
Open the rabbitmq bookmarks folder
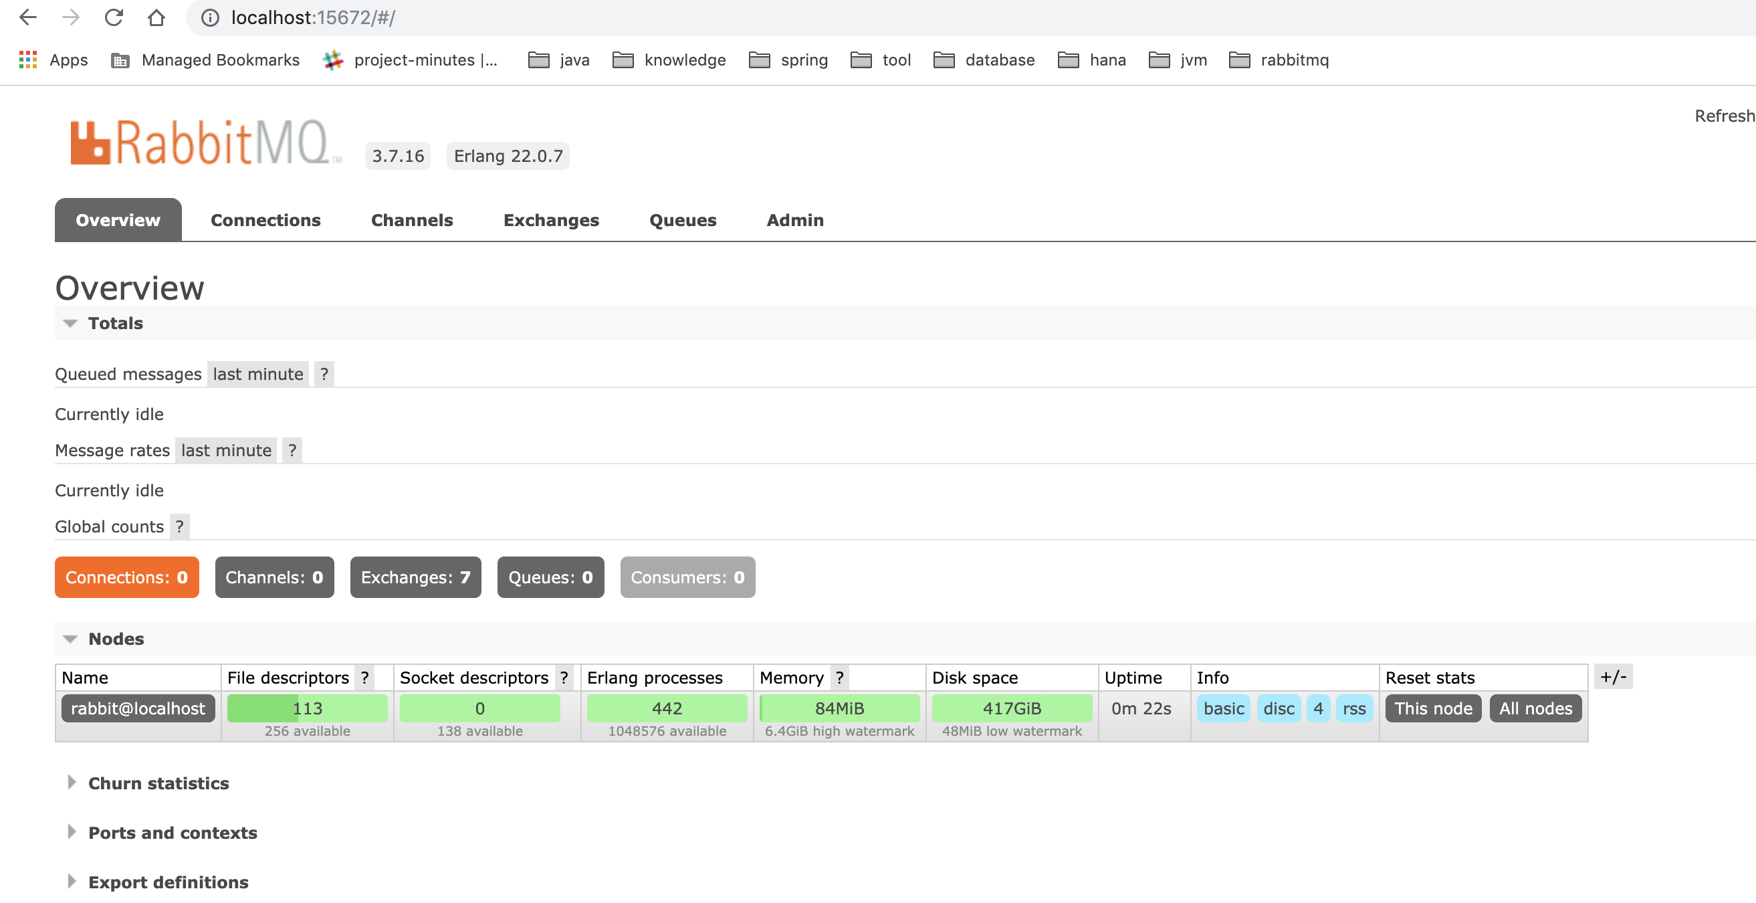coord(1279,60)
